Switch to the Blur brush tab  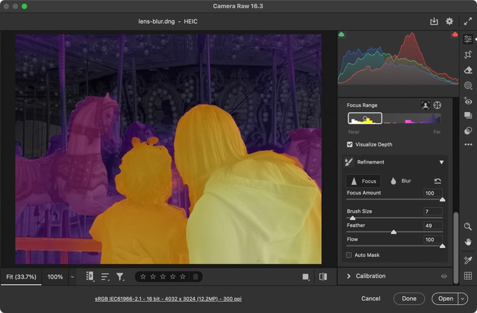tap(400, 181)
